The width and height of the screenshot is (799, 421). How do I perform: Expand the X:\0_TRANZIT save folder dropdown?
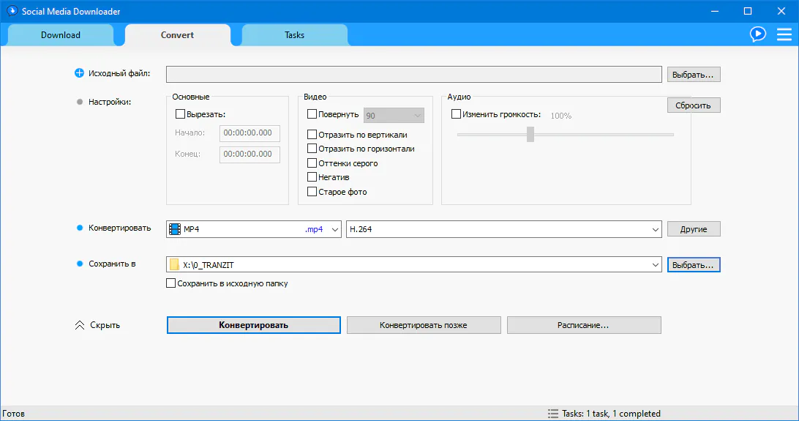(x=655, y=264)
